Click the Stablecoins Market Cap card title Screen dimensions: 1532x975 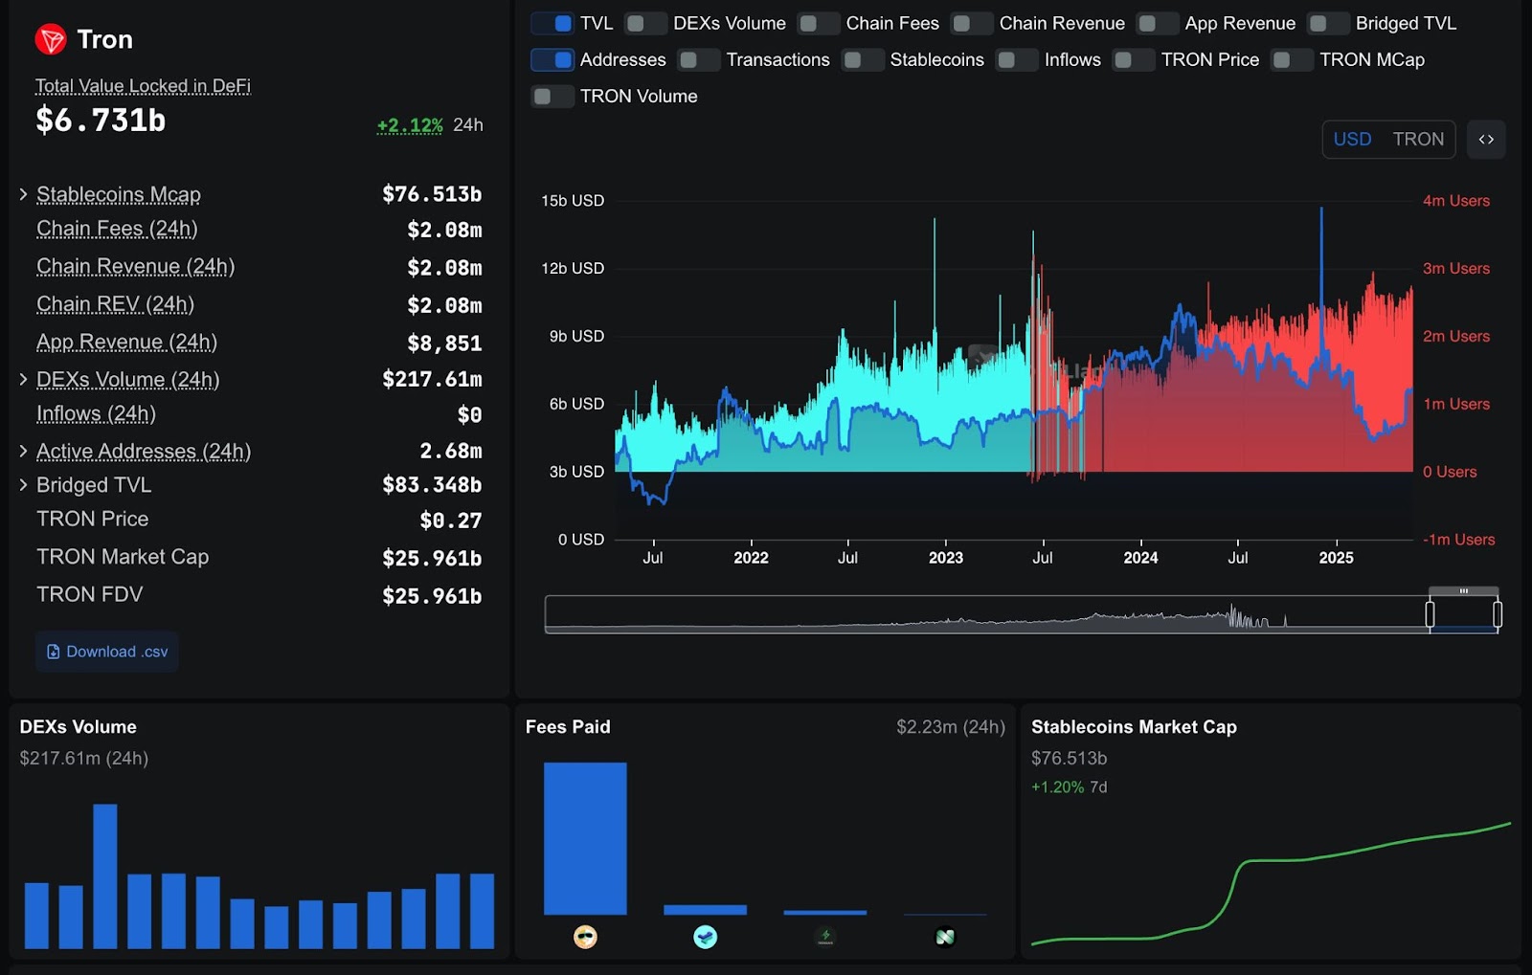[x=1134, y=727]
